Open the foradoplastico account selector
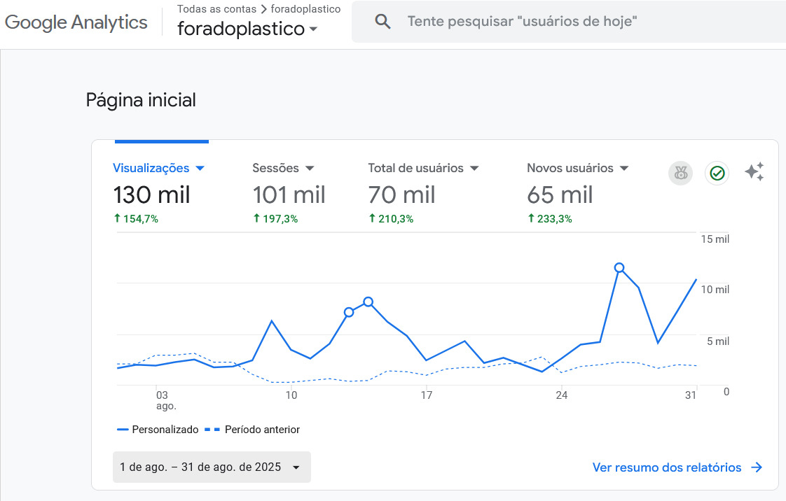This screenshot has height=501, width=786. pos(247,29)
